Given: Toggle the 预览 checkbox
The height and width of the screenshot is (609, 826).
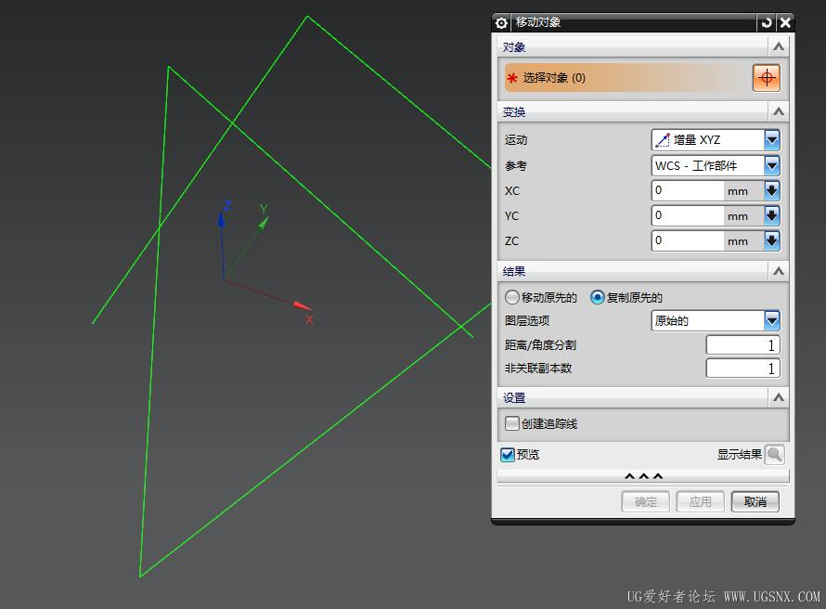Looking at the screenshot, I should tap(508, 455).
